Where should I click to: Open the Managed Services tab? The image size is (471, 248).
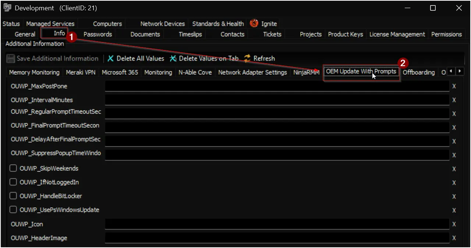50,24
